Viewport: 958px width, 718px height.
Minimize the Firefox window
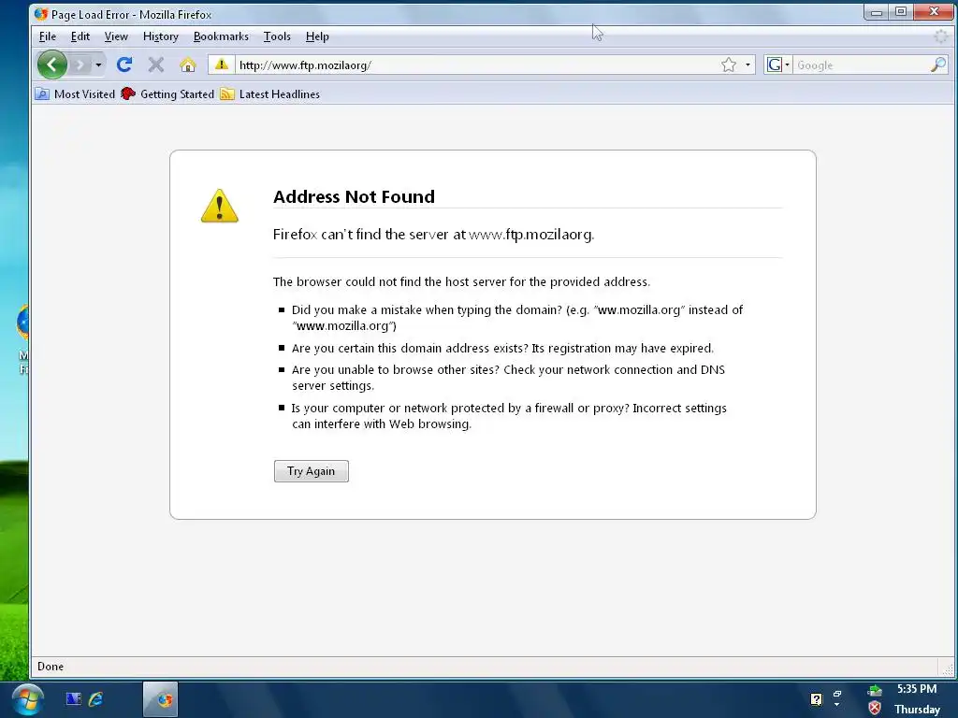point(877,11)
